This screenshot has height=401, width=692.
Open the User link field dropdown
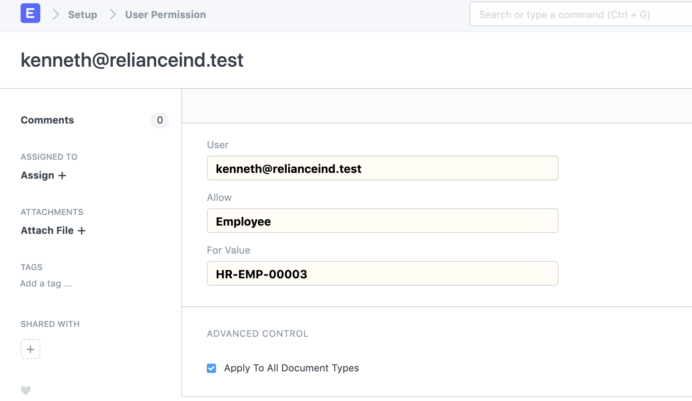coord(382,168)
